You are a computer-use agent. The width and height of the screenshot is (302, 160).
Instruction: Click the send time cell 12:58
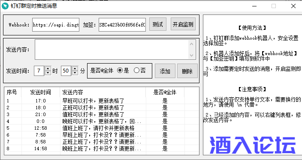point(41,128)
